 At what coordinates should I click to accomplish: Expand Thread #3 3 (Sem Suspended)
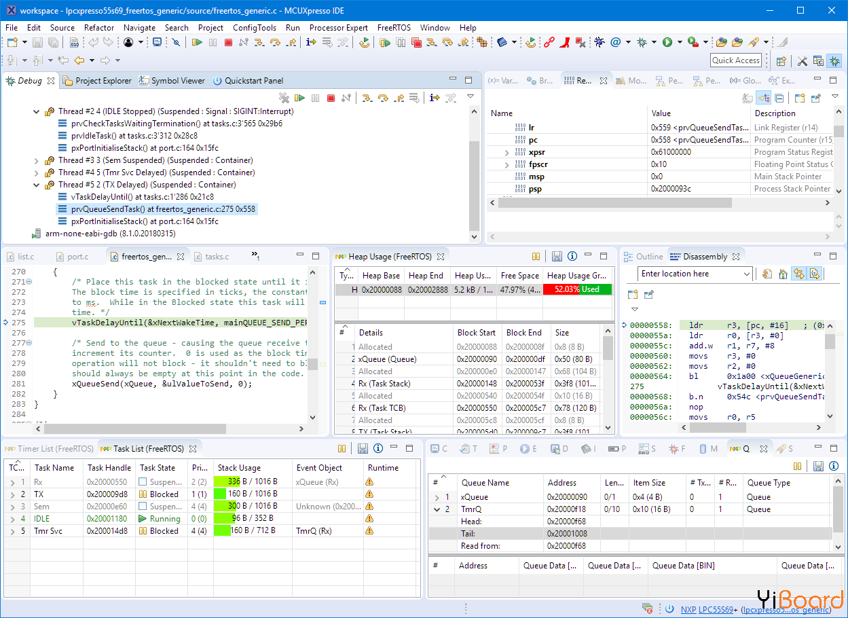[x=37, y=160]
